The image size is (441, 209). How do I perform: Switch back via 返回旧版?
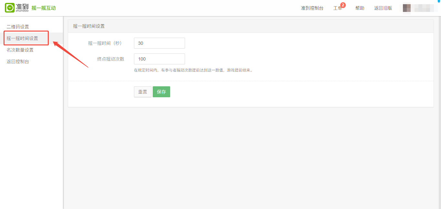pos(383,8)
